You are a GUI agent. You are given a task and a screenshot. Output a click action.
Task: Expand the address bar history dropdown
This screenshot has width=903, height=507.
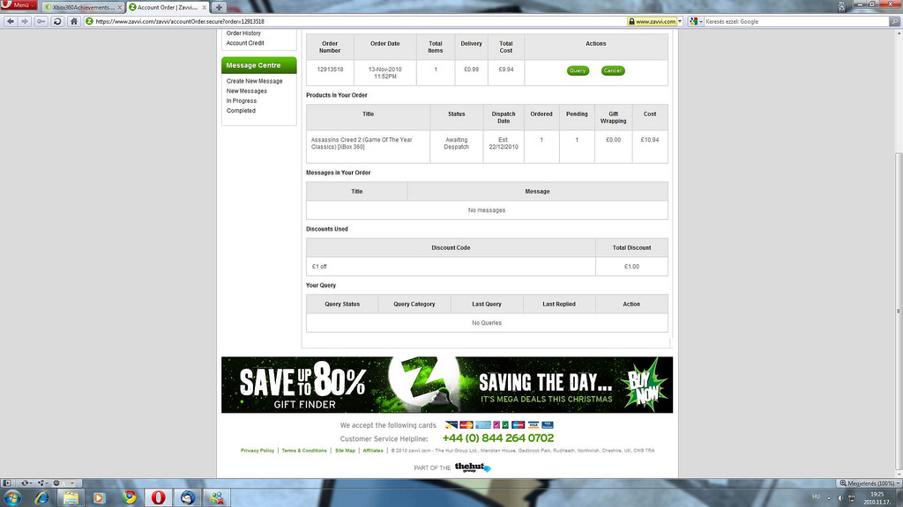[680, 21]
